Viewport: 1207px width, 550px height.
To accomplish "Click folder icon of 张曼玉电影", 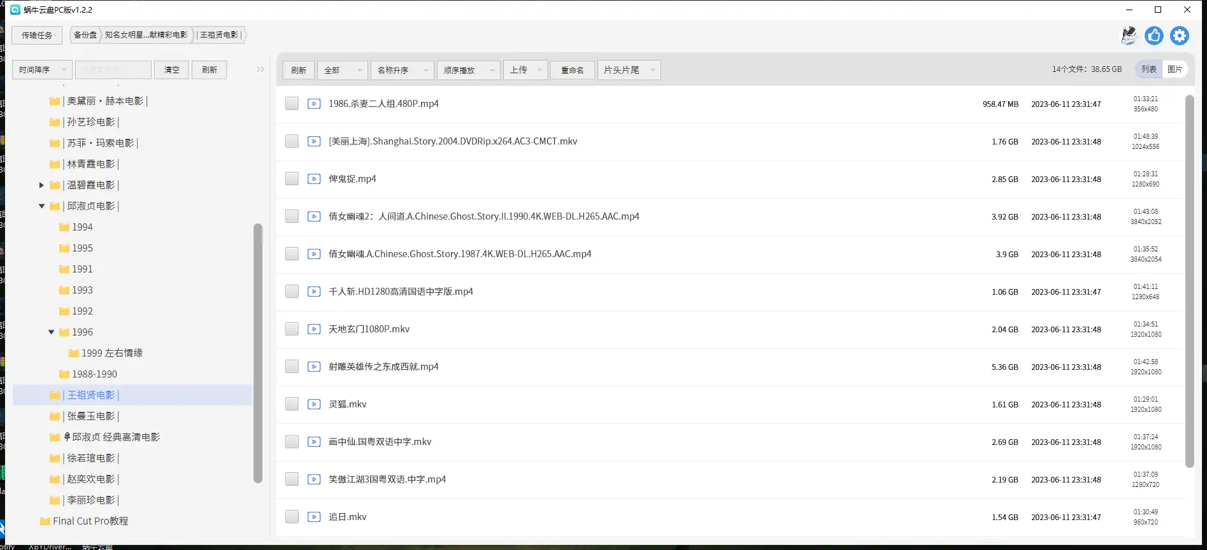I will (x=55, y=416).
